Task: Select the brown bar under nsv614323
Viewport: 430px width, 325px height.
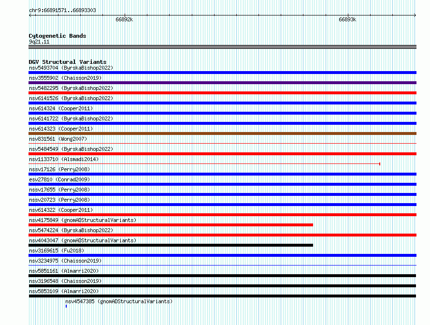Action: point(222,133)
